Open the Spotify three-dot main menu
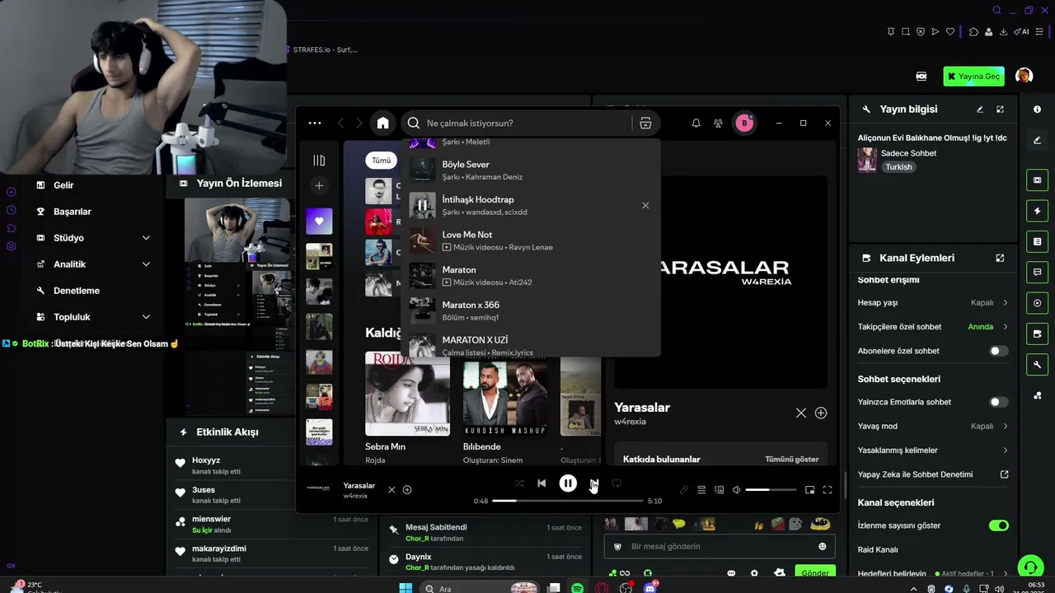 click(x=315, y=123)
